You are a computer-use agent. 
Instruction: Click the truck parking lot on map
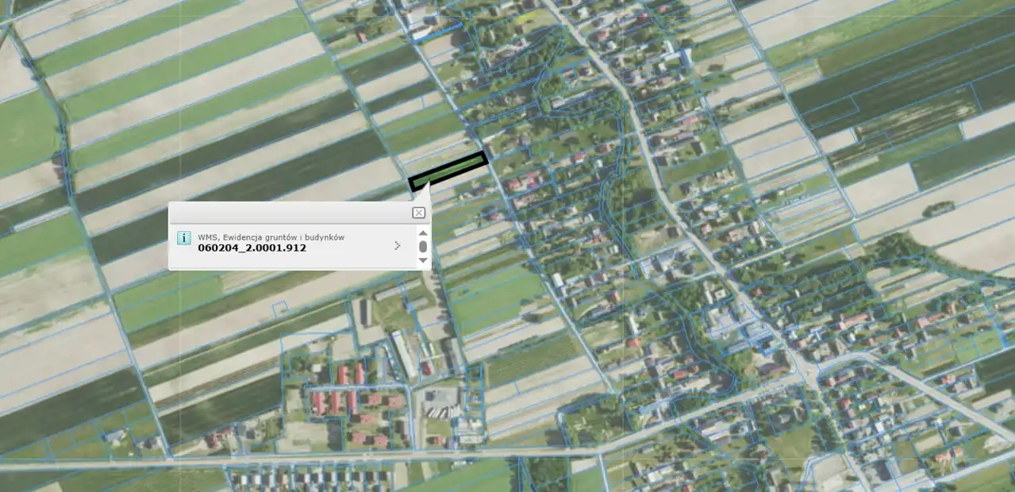(438, 408)
